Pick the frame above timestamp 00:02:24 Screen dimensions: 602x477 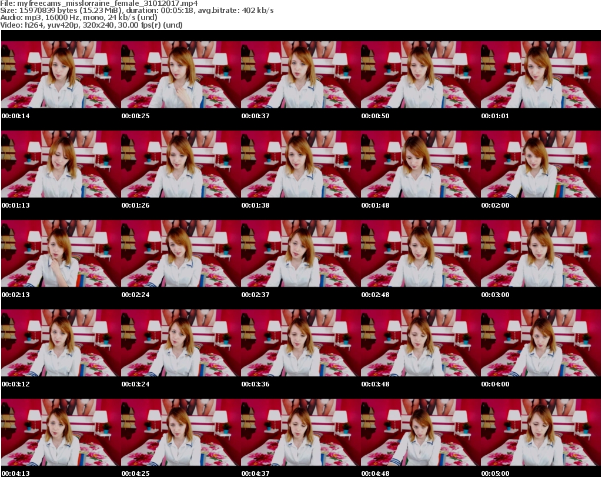[x=181, y=253]
